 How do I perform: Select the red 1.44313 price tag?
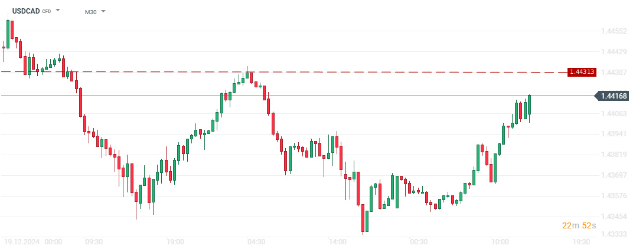582,72
